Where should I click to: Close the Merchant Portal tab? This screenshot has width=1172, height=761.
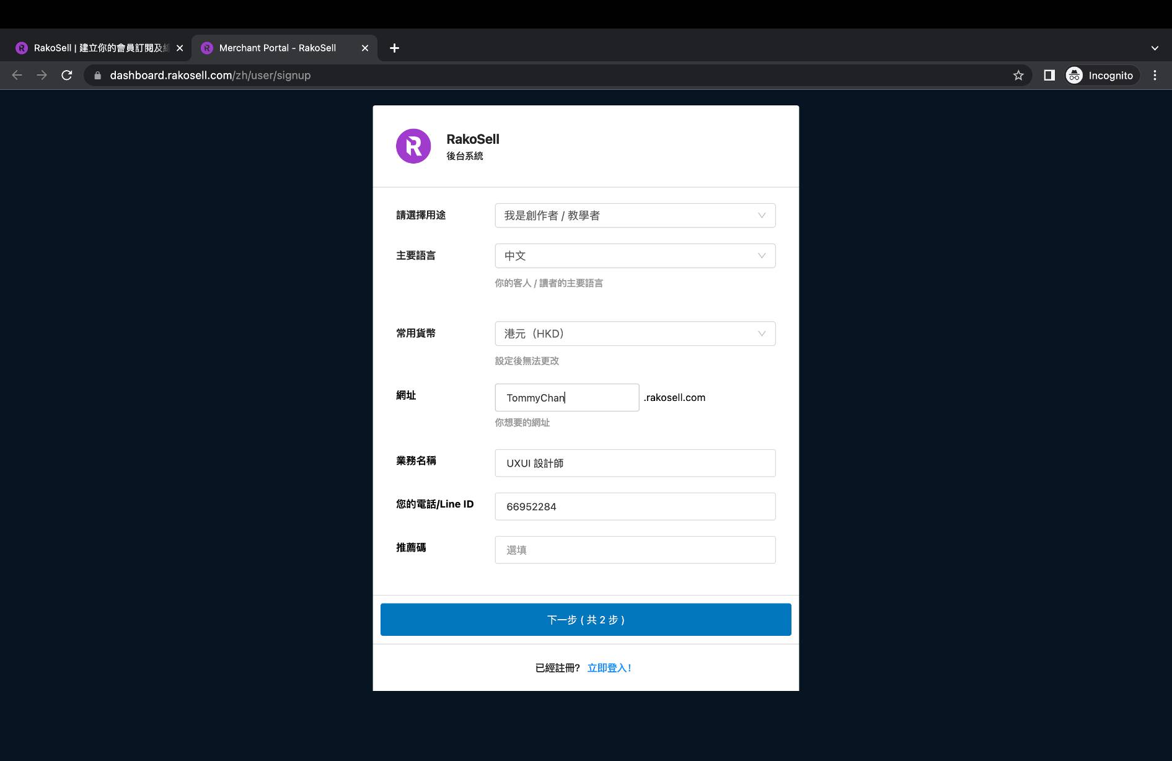pos(365,48)
